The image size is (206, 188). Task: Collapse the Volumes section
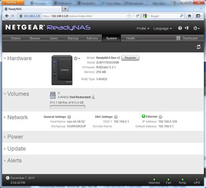click(5, 94)
